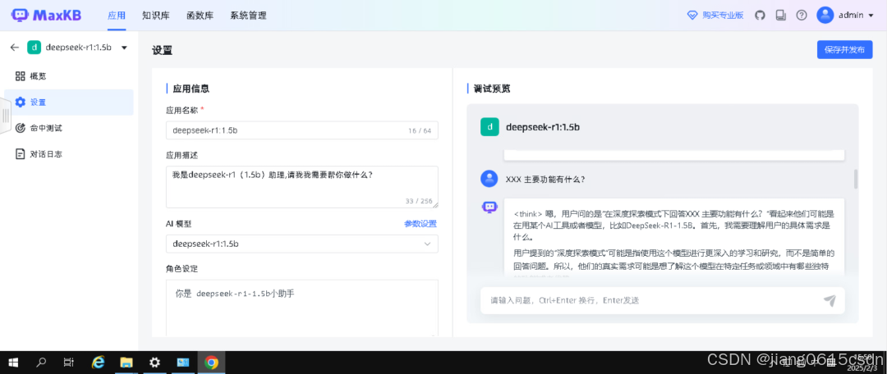Switch to the 函数库 tab
The height and width of the screenshot is (374, 887).
point(200,16)
